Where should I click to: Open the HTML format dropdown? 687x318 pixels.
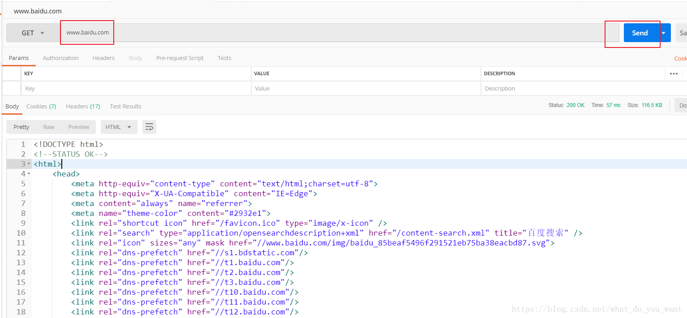click(119, 127)
